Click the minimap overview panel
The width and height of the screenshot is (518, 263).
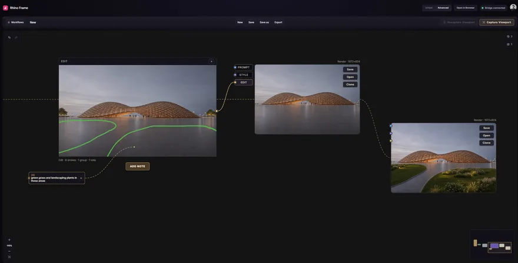[492, 245]
